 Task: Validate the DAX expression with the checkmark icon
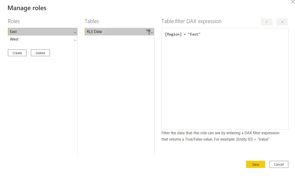point(267,22)
